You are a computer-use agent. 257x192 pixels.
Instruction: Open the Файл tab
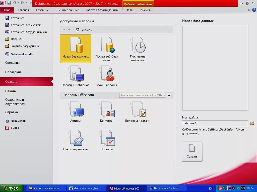[x=7, y=10]
